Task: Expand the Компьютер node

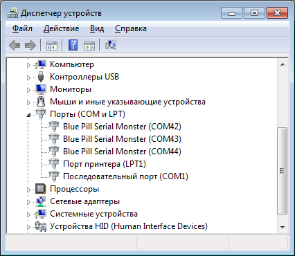Action: pos(28,65)
